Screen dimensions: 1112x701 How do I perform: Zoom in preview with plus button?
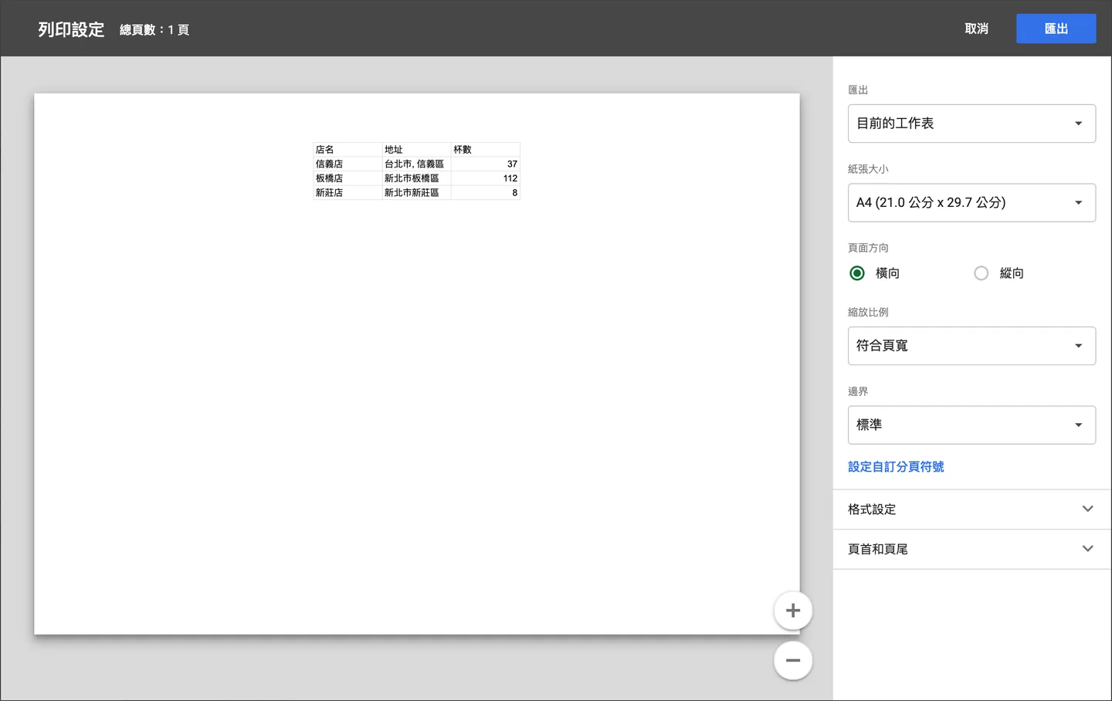[793, 611]
